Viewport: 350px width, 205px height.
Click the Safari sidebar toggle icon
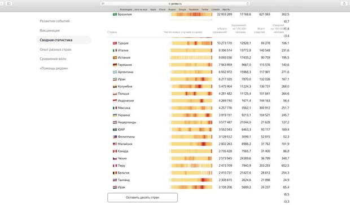tap(9, 3)
